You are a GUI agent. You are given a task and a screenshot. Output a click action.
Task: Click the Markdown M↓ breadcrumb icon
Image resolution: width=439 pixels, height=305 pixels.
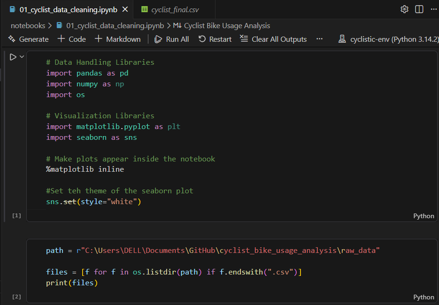(x=177, y=26)
